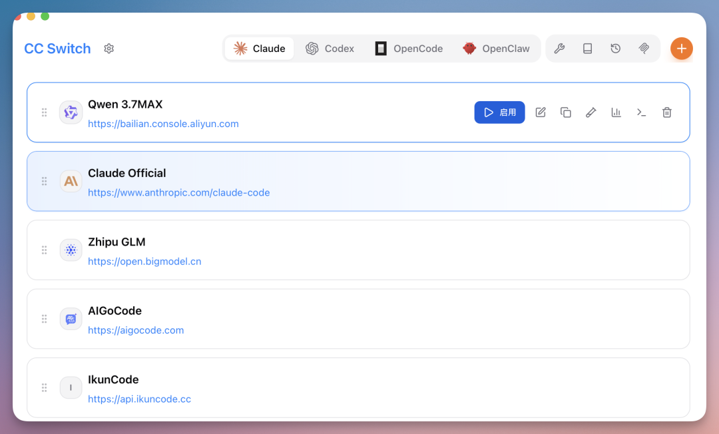Open link https://aigocode.com
This screenshot has height=434, width=719.
tap(136, 330)
